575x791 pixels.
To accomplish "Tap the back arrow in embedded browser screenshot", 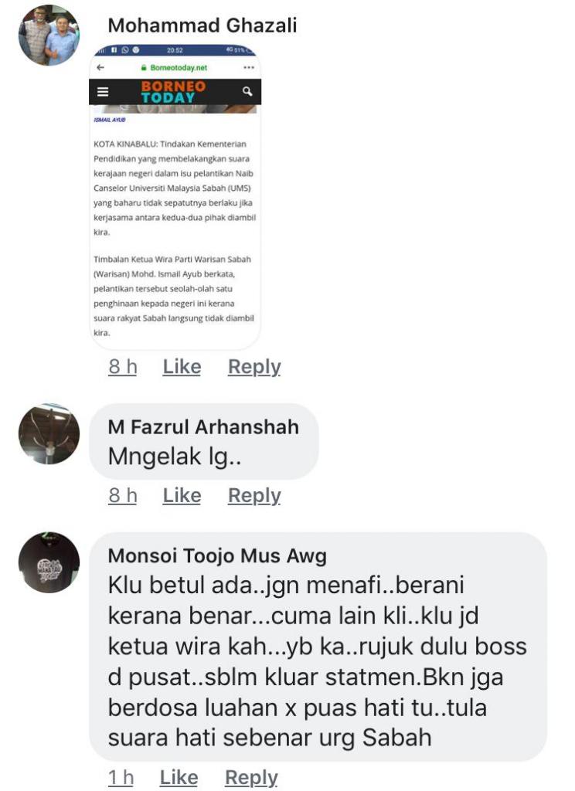I will pyautogui.click(x=100, y=67).
